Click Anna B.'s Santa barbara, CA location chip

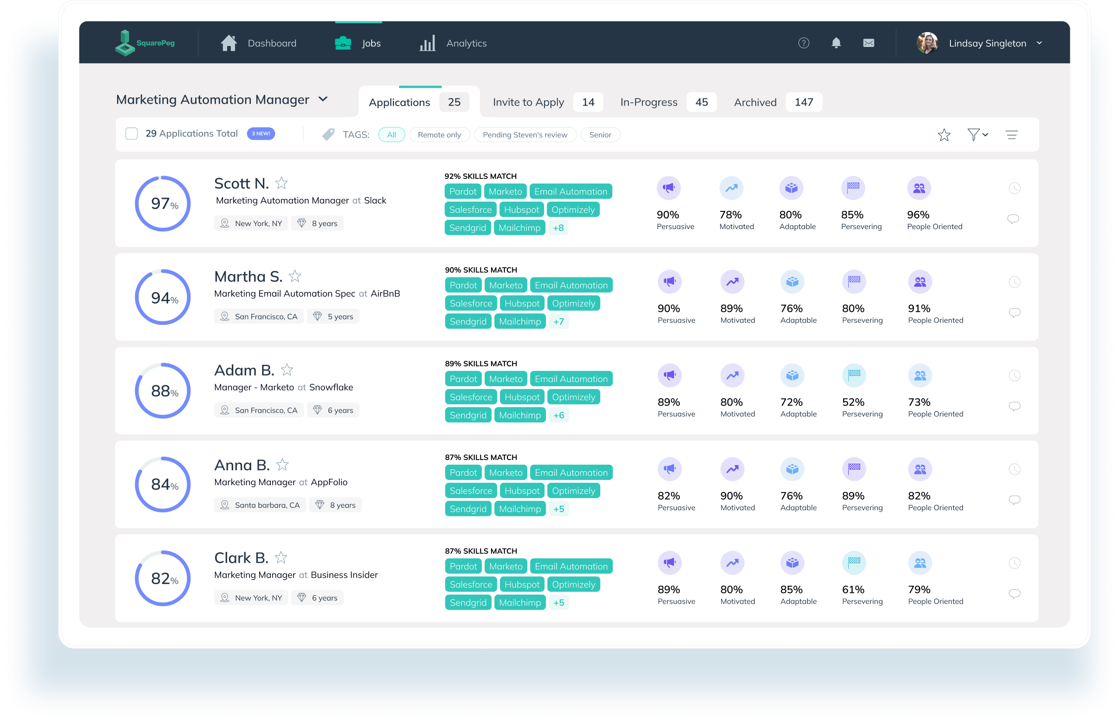point(260,505)
